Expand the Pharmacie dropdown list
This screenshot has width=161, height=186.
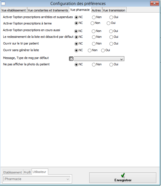[37, 179]
